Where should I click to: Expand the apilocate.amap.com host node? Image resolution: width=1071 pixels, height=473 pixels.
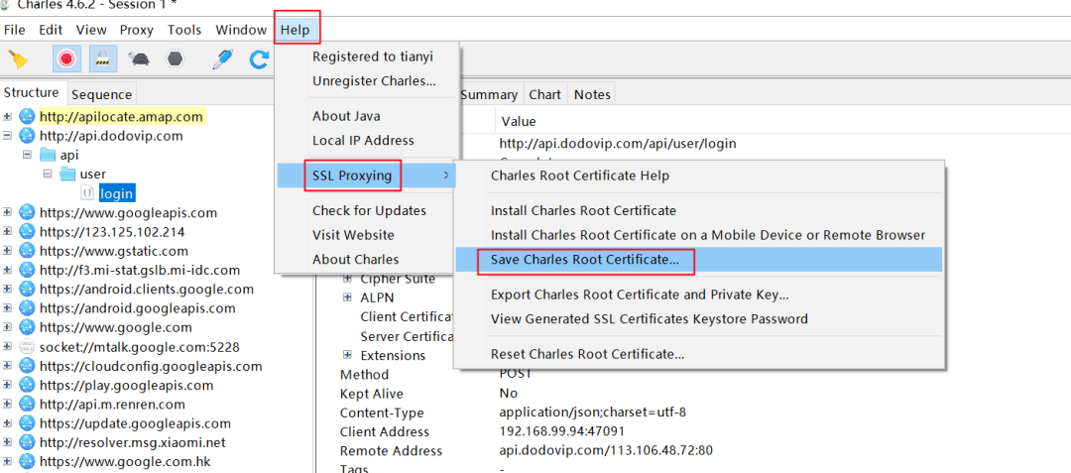click(8, 117)
